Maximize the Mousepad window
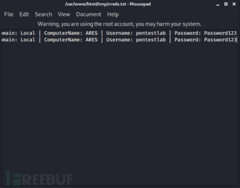 click(x=226, y=4)
